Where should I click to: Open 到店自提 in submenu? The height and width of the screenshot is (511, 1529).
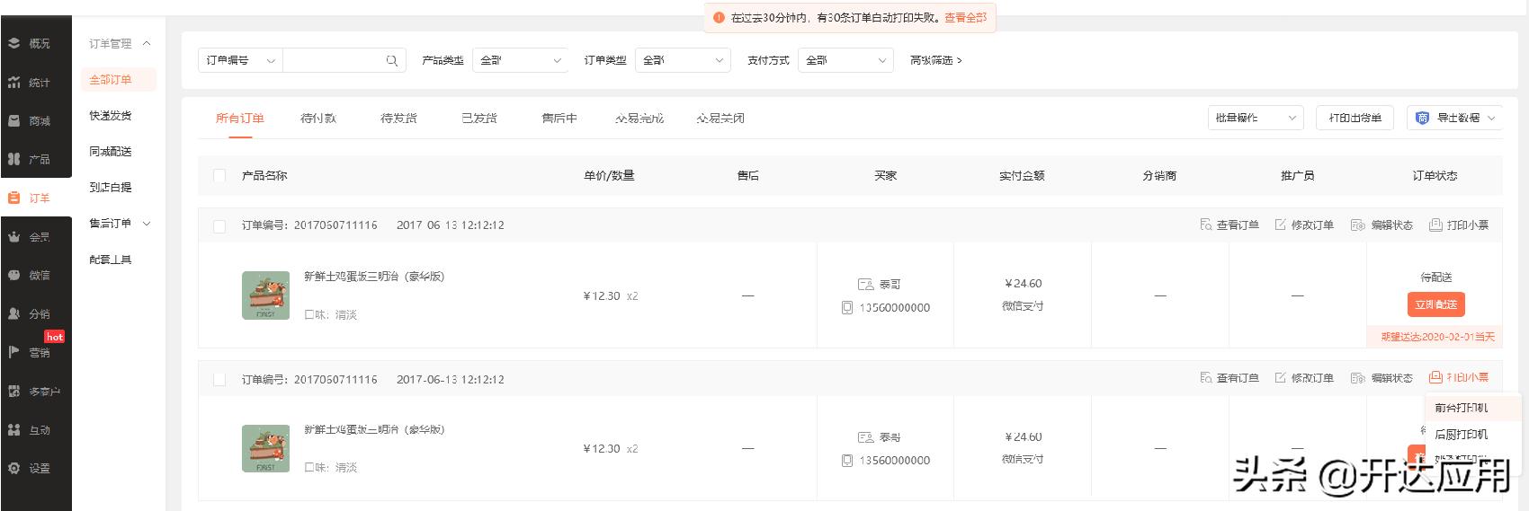111,187
